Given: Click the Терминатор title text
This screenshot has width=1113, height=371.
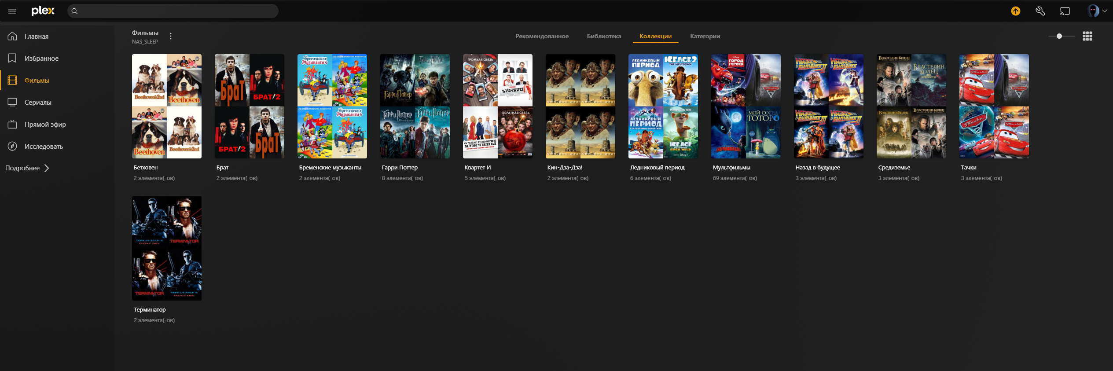Looking at the screenshot, I should (x=150, y=310).
